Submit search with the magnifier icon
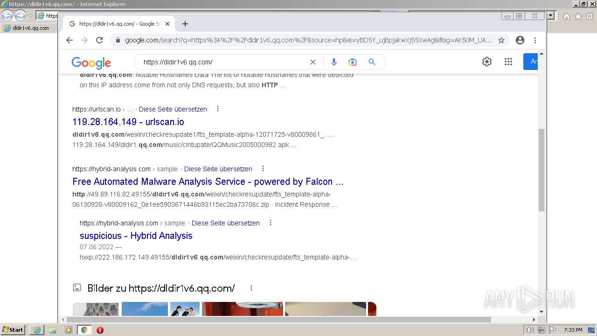 click(x=372, y=62)
